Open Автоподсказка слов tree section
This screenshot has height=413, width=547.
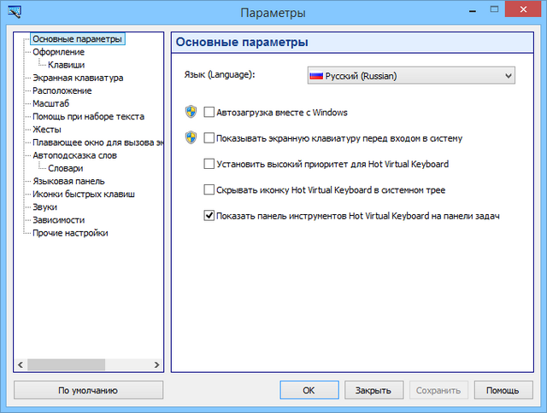coord(74,155)
